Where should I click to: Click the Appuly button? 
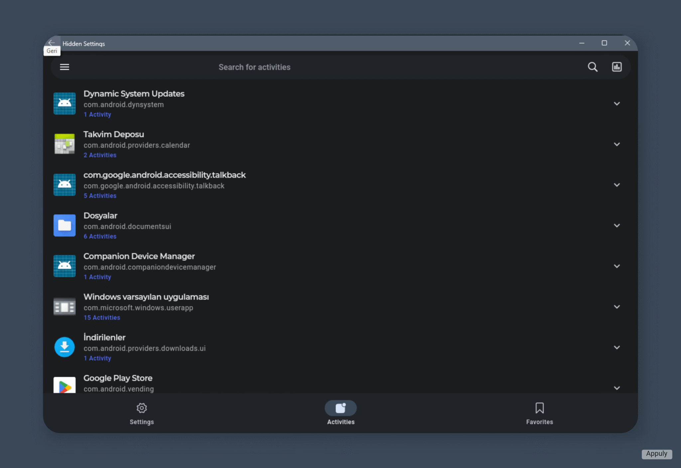point(656,454)
